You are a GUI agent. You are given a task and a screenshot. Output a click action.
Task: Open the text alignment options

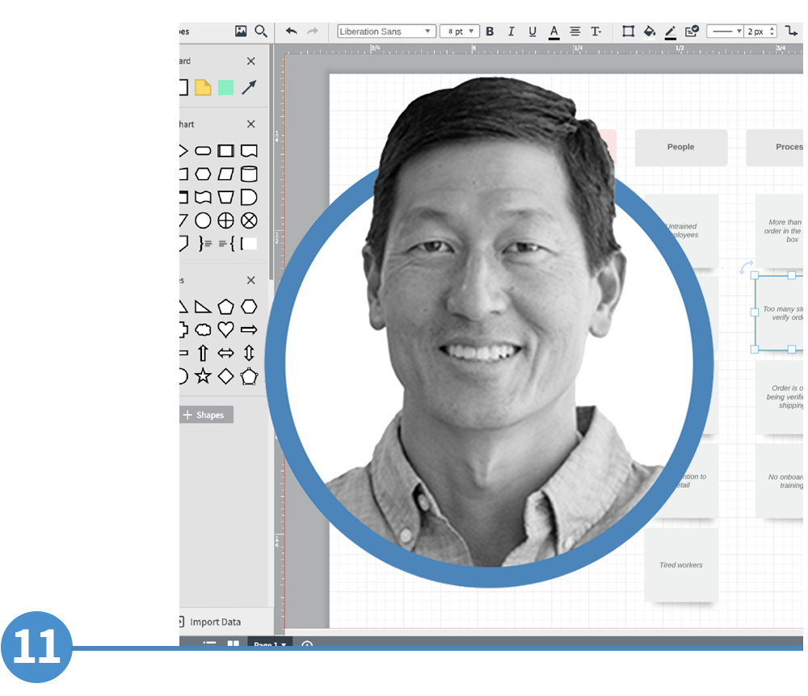pos(575,31)
